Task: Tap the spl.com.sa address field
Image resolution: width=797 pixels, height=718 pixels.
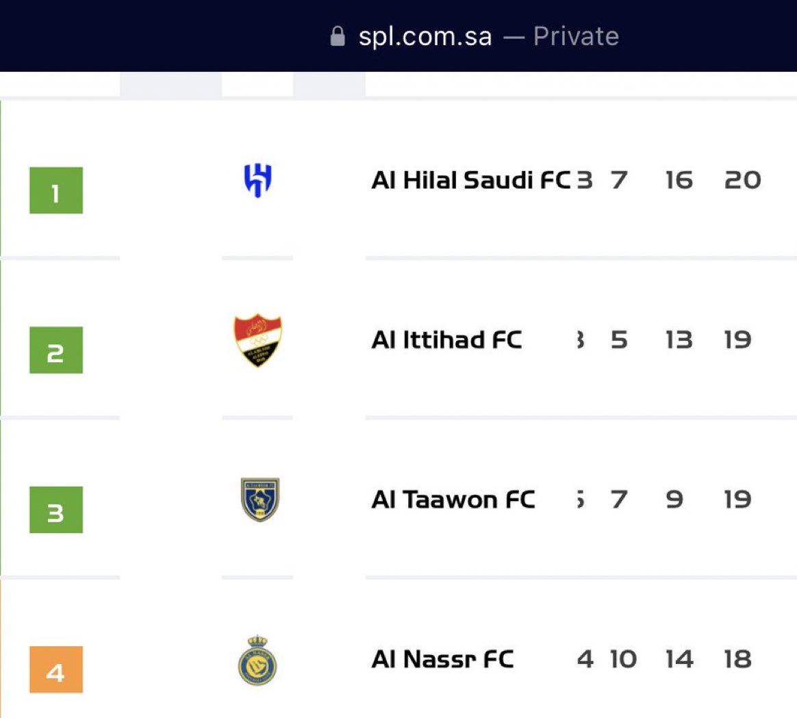Action: [425, 36]
